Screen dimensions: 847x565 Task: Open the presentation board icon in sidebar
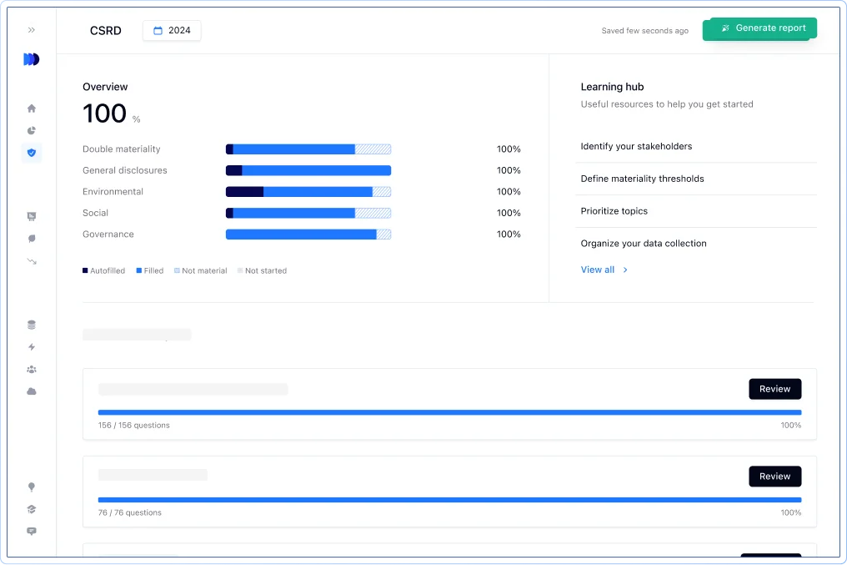tap(32, 216)
